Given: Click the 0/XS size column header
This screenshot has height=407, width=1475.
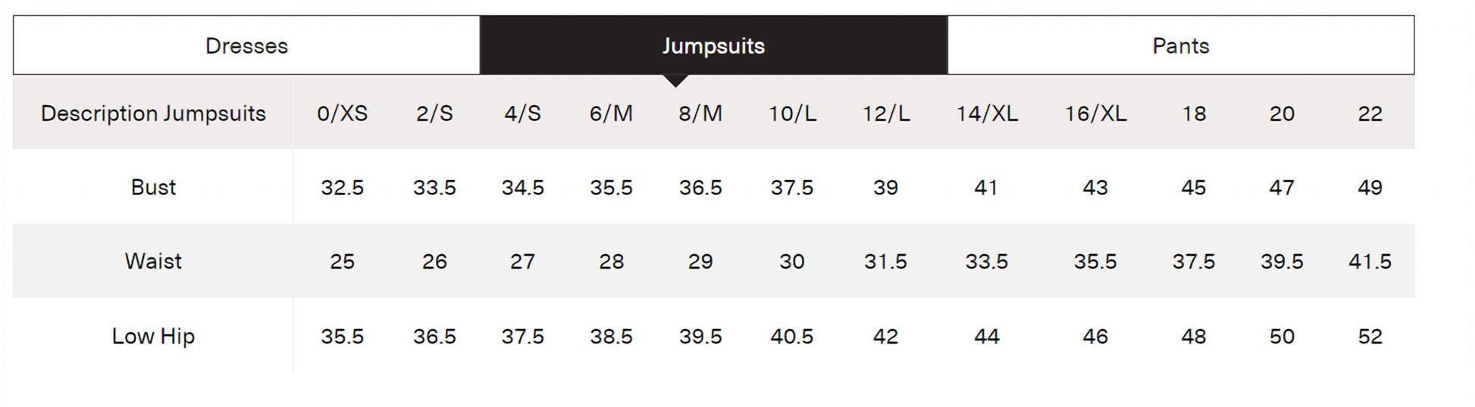Looking at the screenshot, I should pos(342,113).
